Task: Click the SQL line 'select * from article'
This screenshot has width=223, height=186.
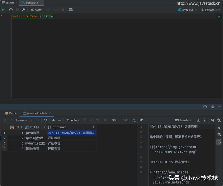Action: (x=33, y=16)
